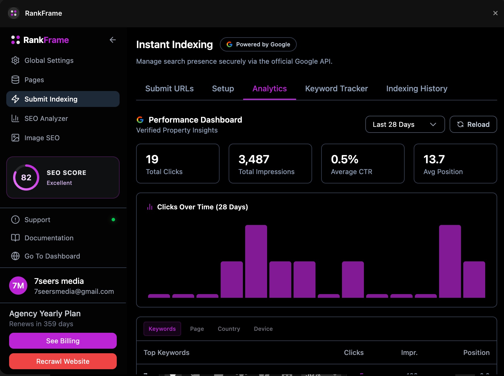
Task: Click the Reload button
Action: pyautogui.click(x=473, y=124)
